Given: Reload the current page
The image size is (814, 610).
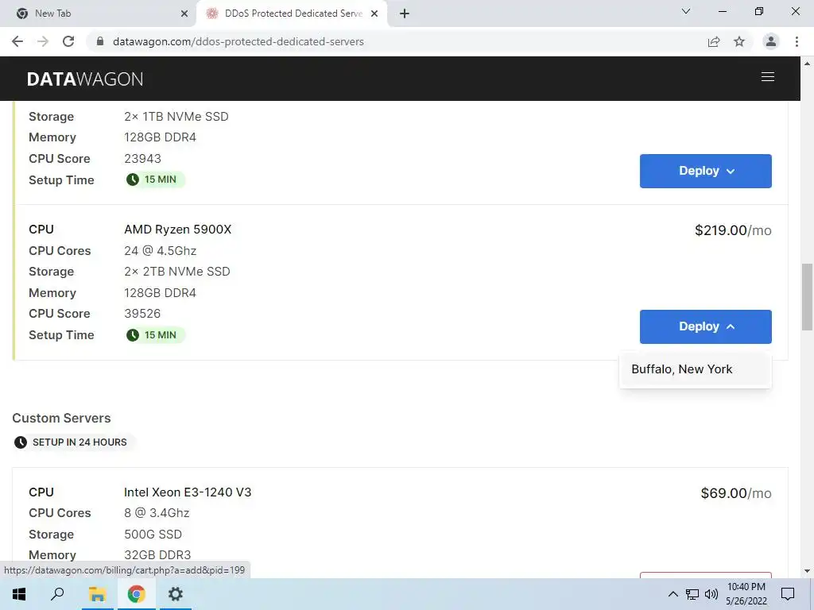Looking at the screenshot, I should click(x=68, y=41).
